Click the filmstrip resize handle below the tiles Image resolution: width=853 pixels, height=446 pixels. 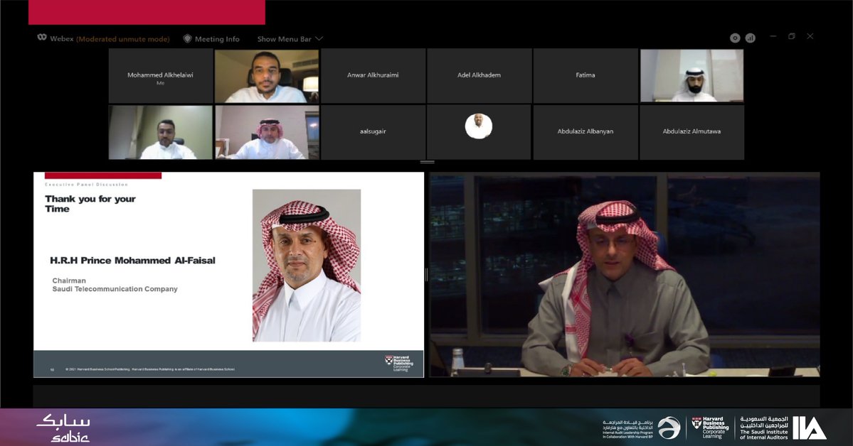tap(428, 161)
